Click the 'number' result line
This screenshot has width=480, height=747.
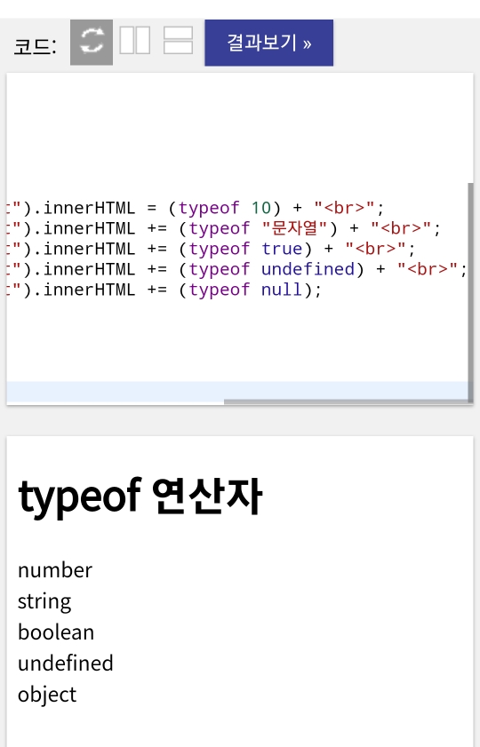click(55, 570)
